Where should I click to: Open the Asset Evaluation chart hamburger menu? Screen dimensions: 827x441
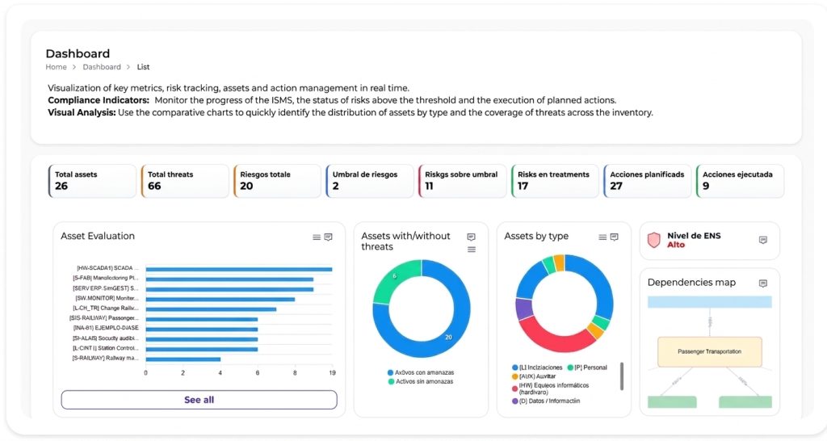(x=317, y=237)
